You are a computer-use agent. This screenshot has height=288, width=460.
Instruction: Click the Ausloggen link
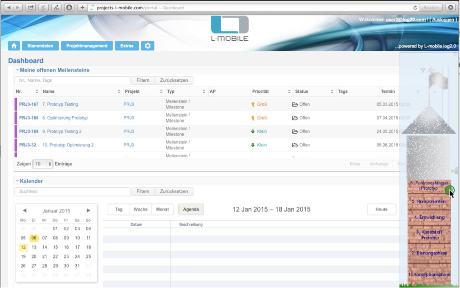(443, 20)
